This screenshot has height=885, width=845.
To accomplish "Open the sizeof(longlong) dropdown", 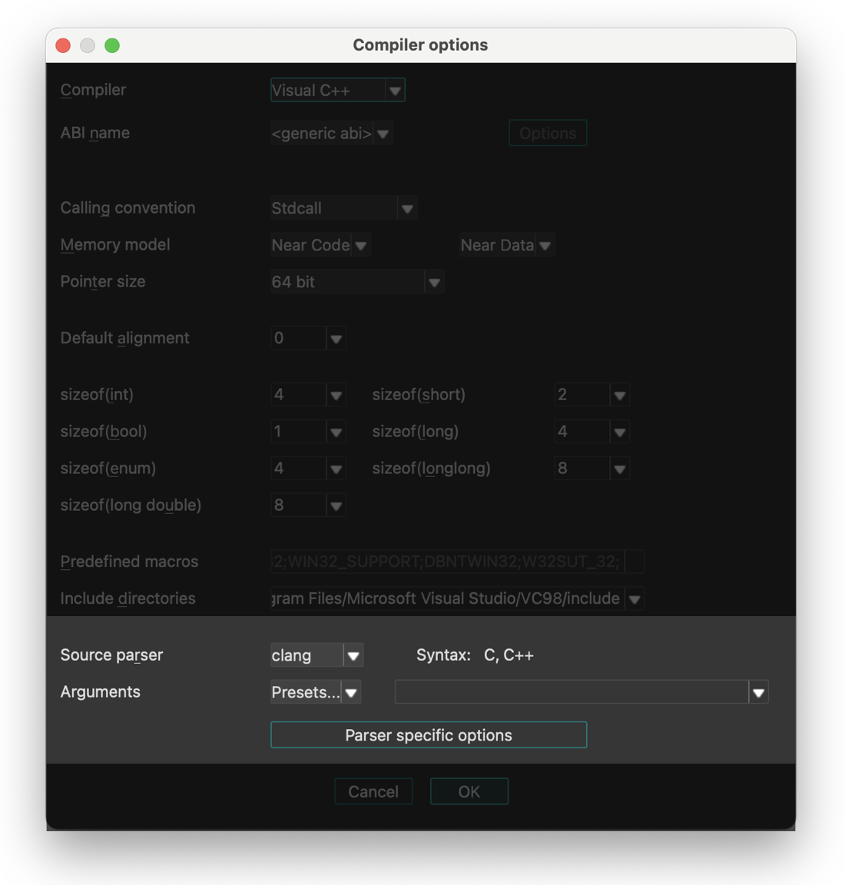I will 619,468.
